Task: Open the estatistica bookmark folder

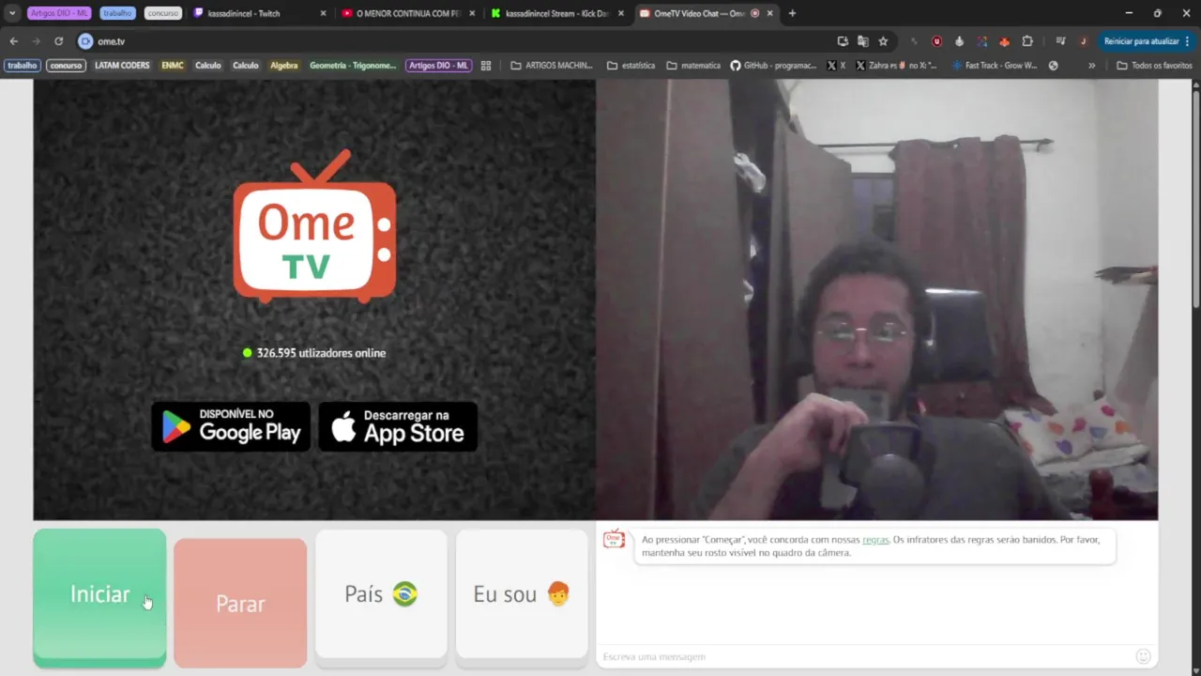Action: [631, 66]
